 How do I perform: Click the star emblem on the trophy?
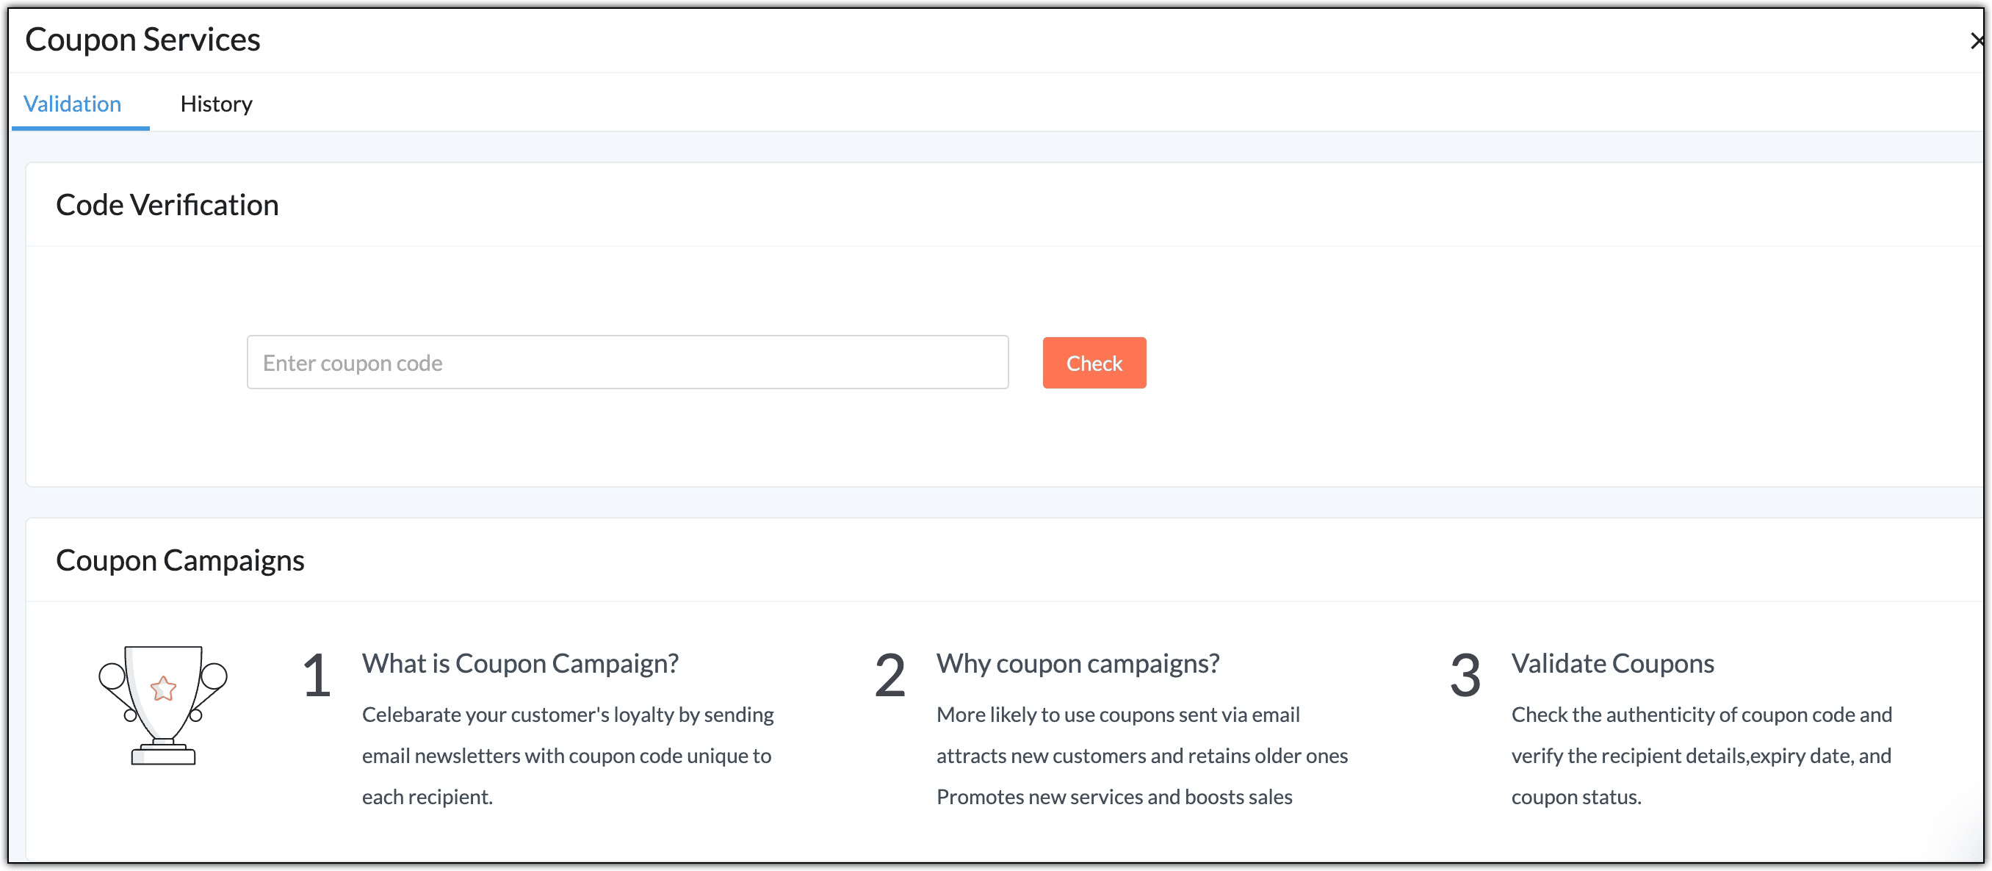[163, 688]
